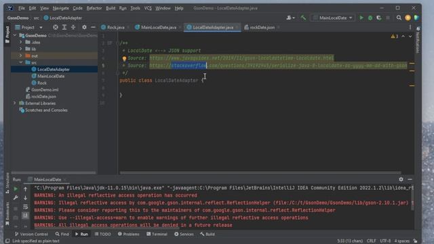Hide the Project tool window
The width and height of the screenshot is (434, 244).
coord(93,27)
